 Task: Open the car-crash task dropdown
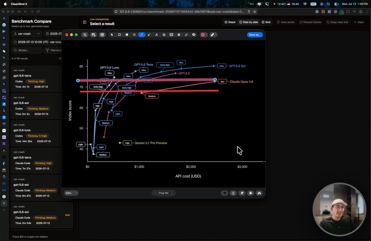(27, 34)
